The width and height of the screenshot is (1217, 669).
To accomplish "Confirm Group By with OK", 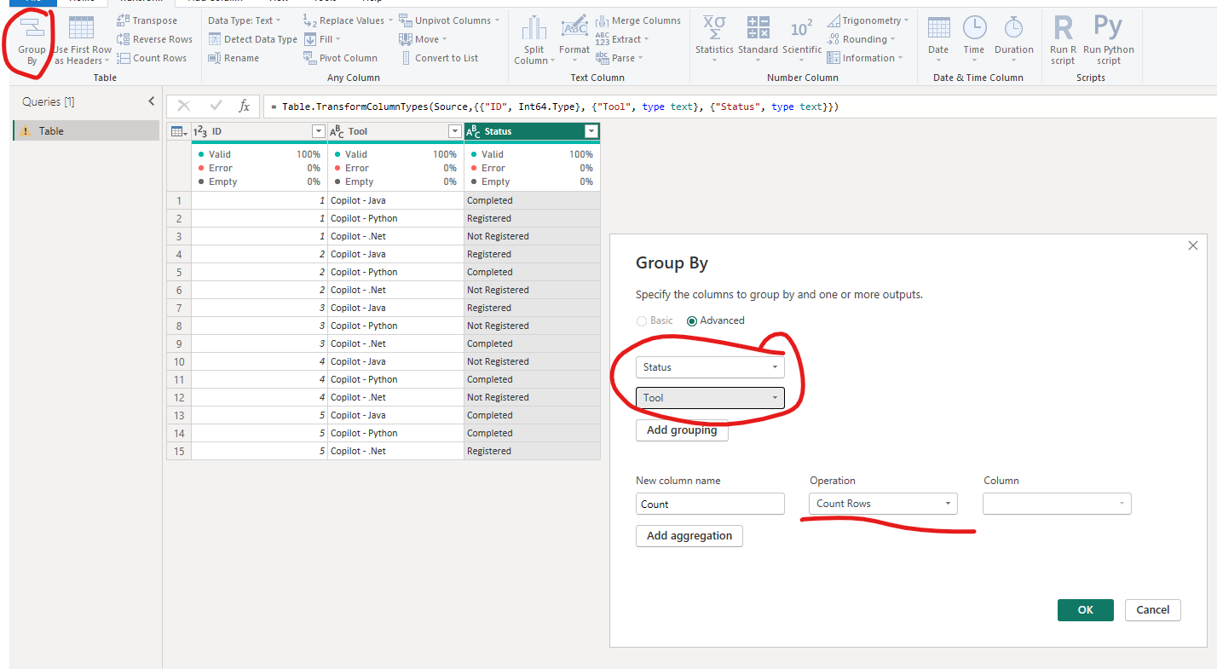I will coord(1085,610).
